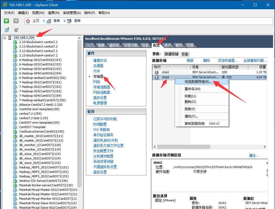Screen dimensions: 275x209
Task: Click the 全部重新扫描... link
Action: [x=255, y=60]
